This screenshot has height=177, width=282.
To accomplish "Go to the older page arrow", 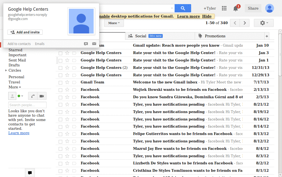I will point(245,23).
